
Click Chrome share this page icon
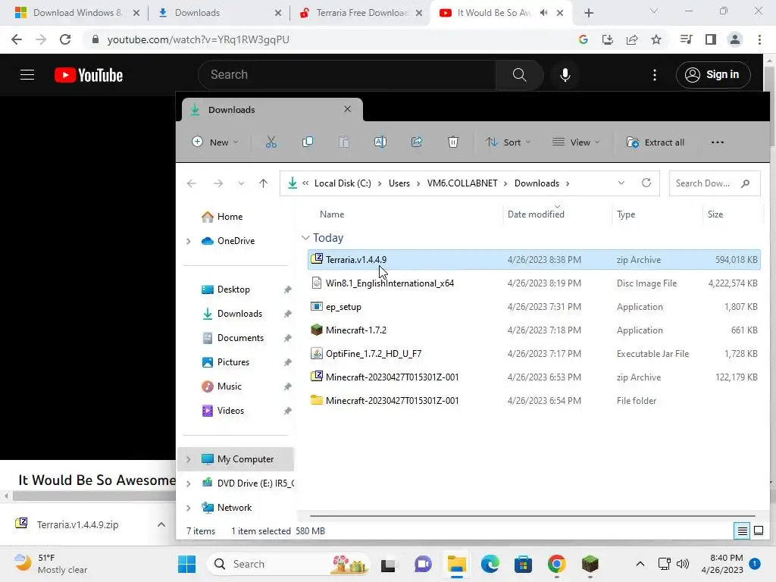pos(631,39)
